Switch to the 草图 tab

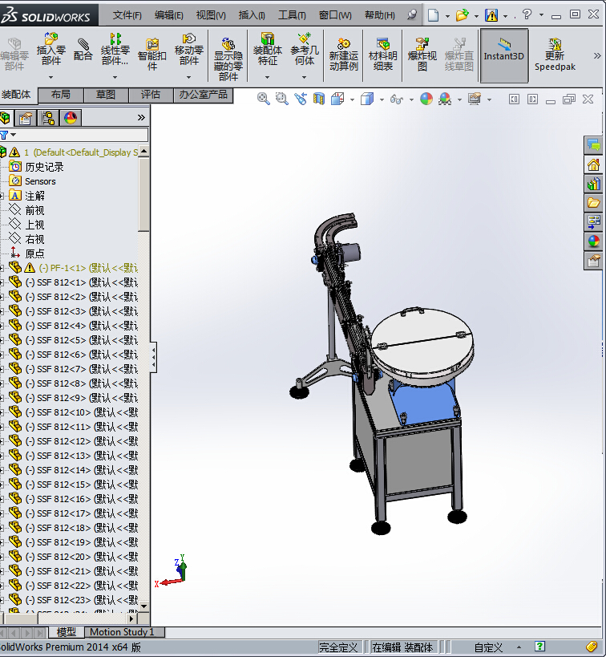106,95
